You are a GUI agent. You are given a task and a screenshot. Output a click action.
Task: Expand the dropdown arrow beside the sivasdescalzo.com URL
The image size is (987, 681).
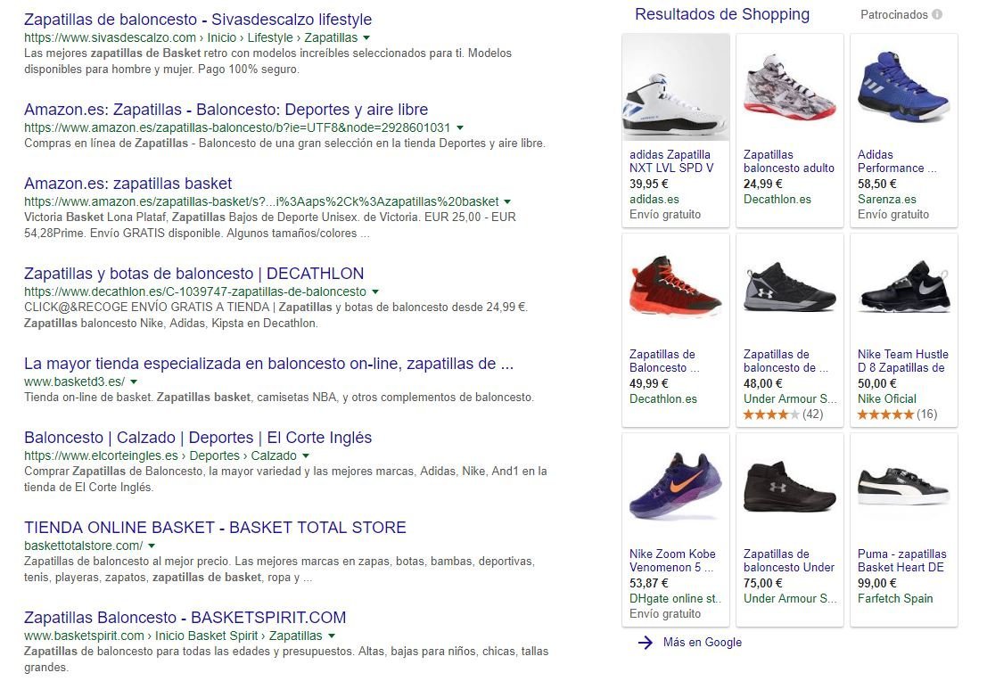click(x=366, y=37)
